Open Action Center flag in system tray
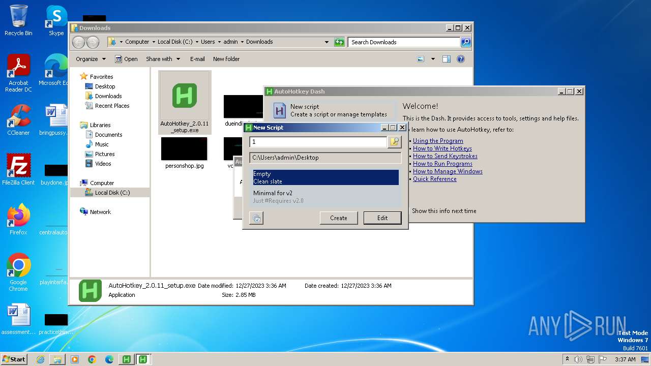 pyautogui.click(x=603, y=359)
